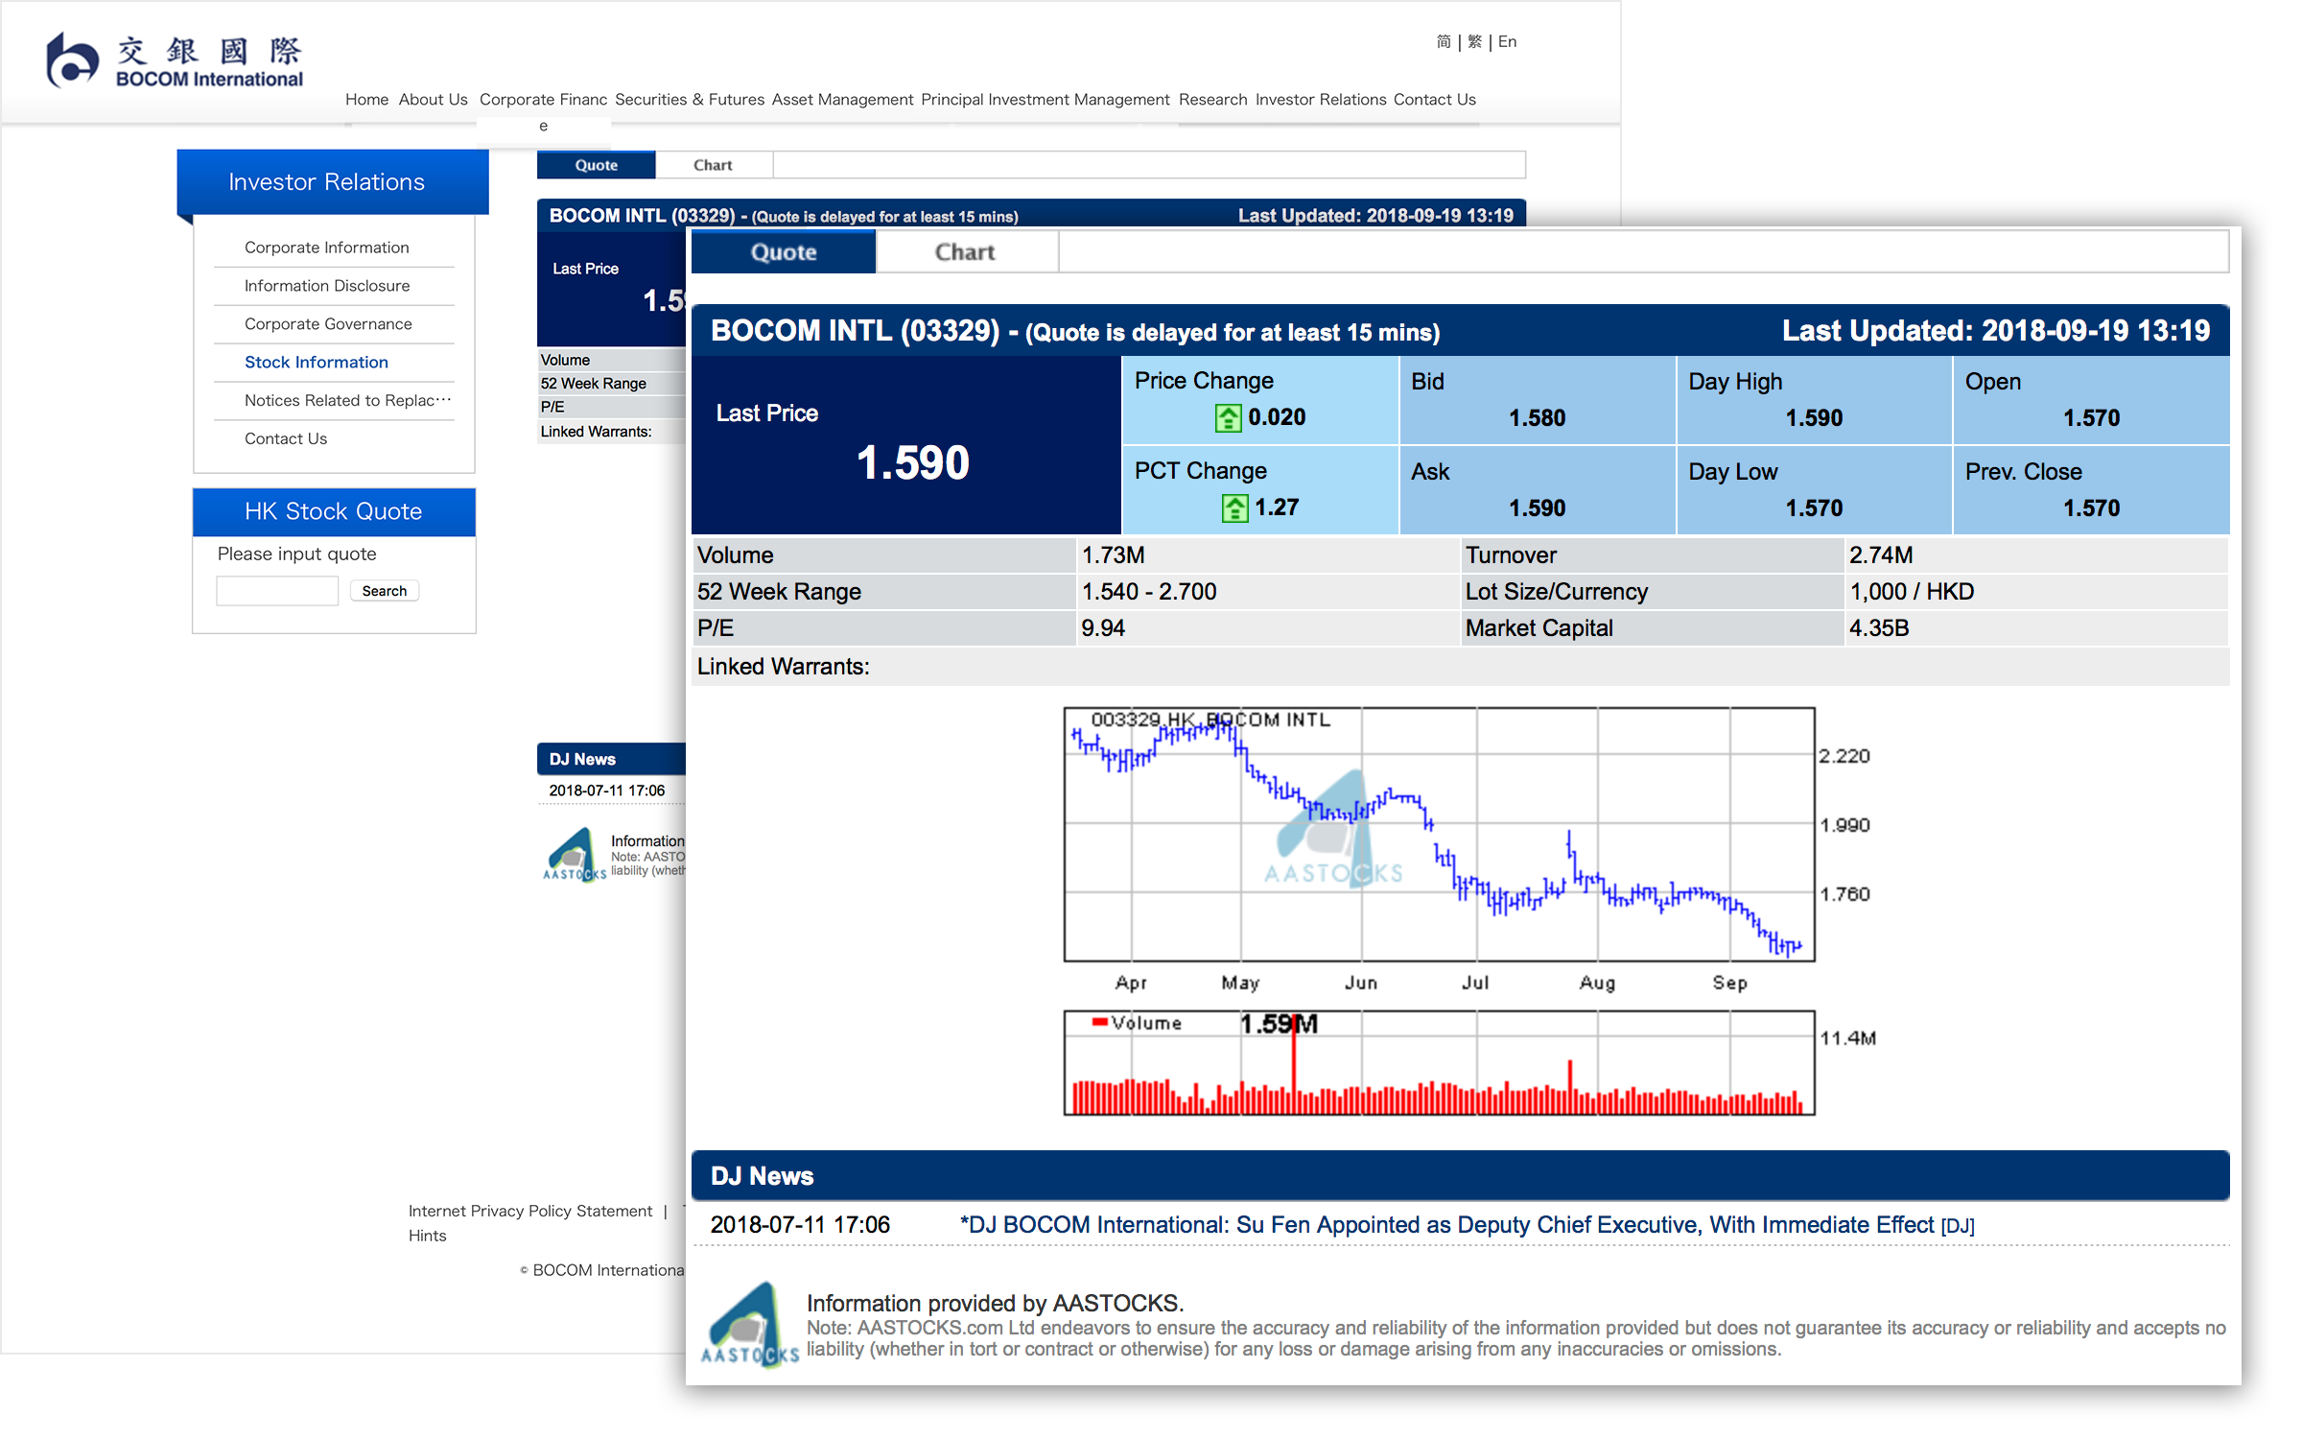
Task: Open Corporate Governance from Investor Relations sidebar
Action: (x=327, y=323)
